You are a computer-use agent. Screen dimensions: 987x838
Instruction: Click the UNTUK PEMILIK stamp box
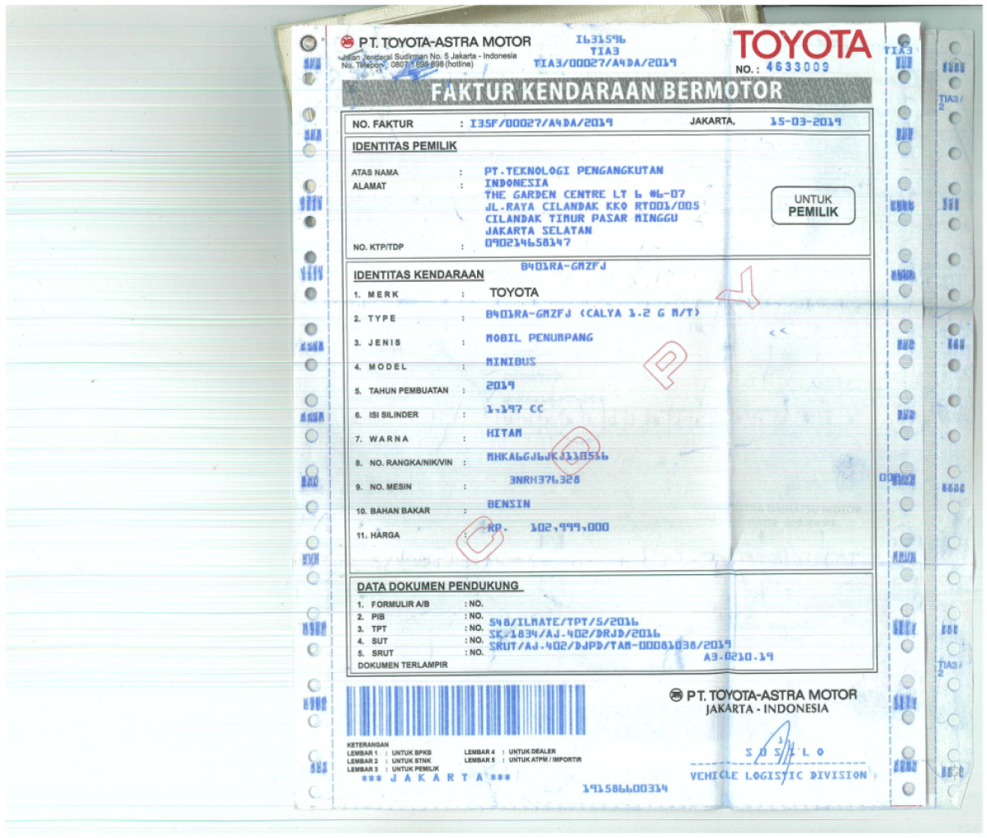pyautogui.click(x=813, y=205)
